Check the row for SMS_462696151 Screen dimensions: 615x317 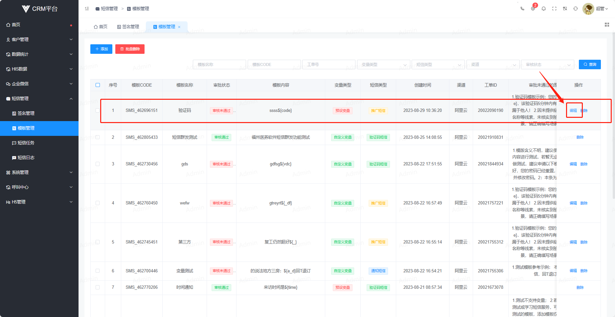click(x=98, y=111)
